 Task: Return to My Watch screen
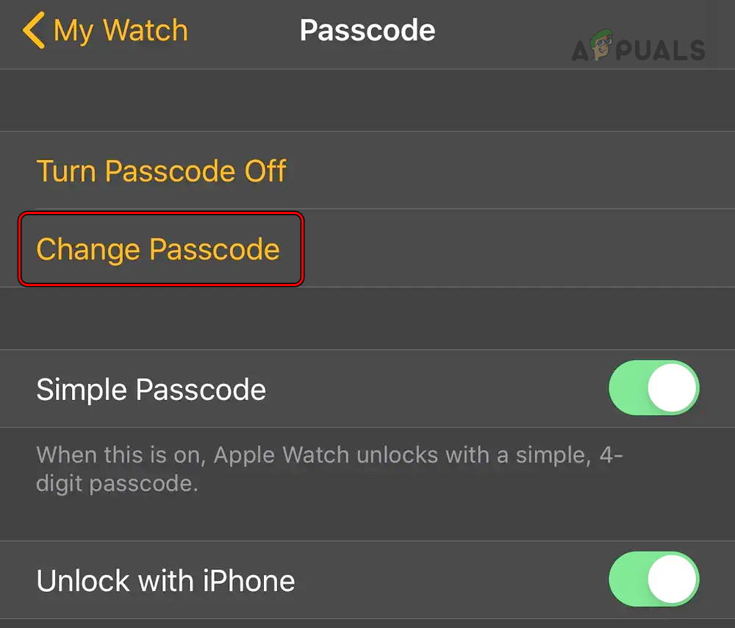point(103,30)
